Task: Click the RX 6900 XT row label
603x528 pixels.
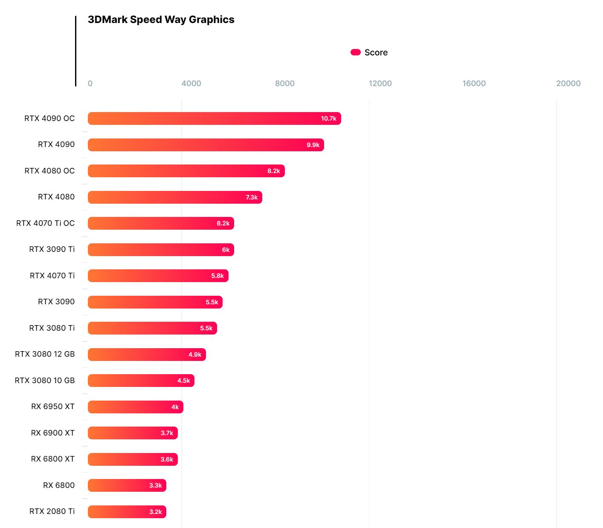Action: point(52,433)
